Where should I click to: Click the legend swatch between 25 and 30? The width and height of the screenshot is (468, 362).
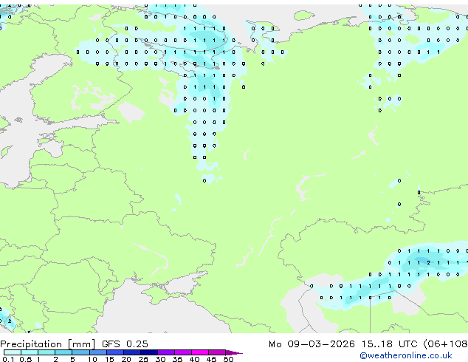click(149, 352)
